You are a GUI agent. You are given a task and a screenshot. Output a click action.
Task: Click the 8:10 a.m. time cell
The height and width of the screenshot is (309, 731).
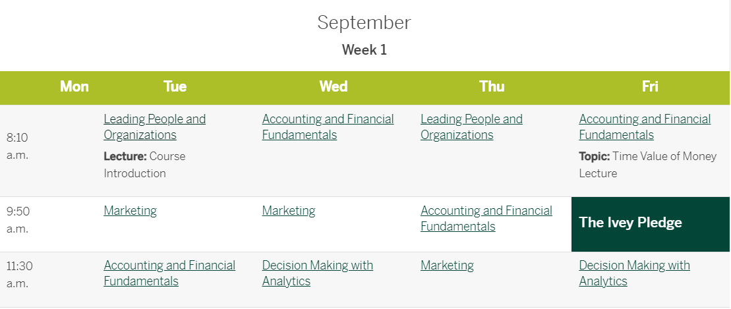(x=17, y=146)
